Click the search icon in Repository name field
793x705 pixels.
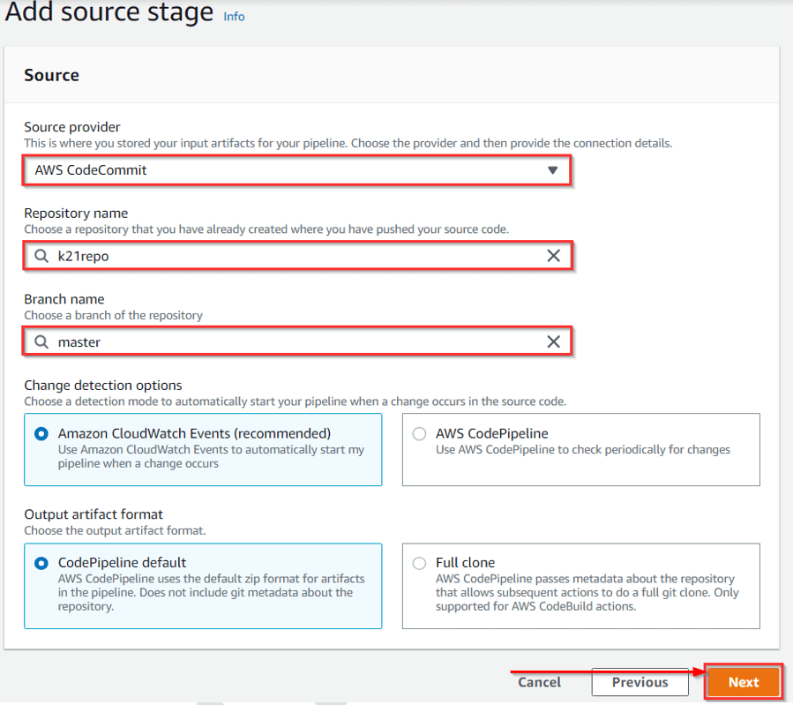coord(41,256)
